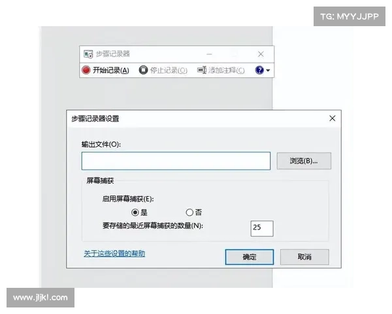
Task: Close the 步骤记录器 toolbar window
Action: click(261, 54)
